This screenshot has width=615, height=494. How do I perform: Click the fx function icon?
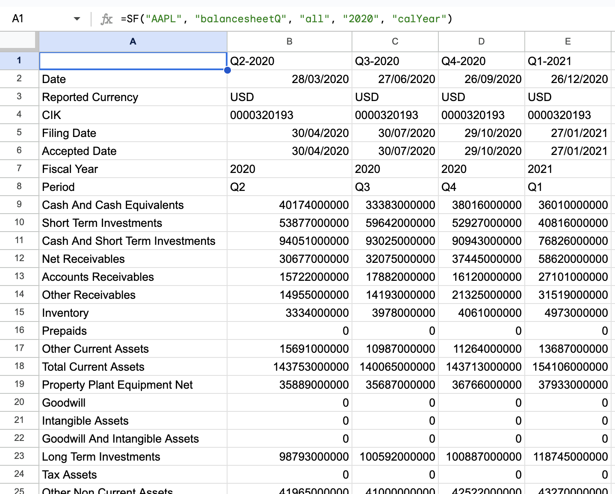106,19
